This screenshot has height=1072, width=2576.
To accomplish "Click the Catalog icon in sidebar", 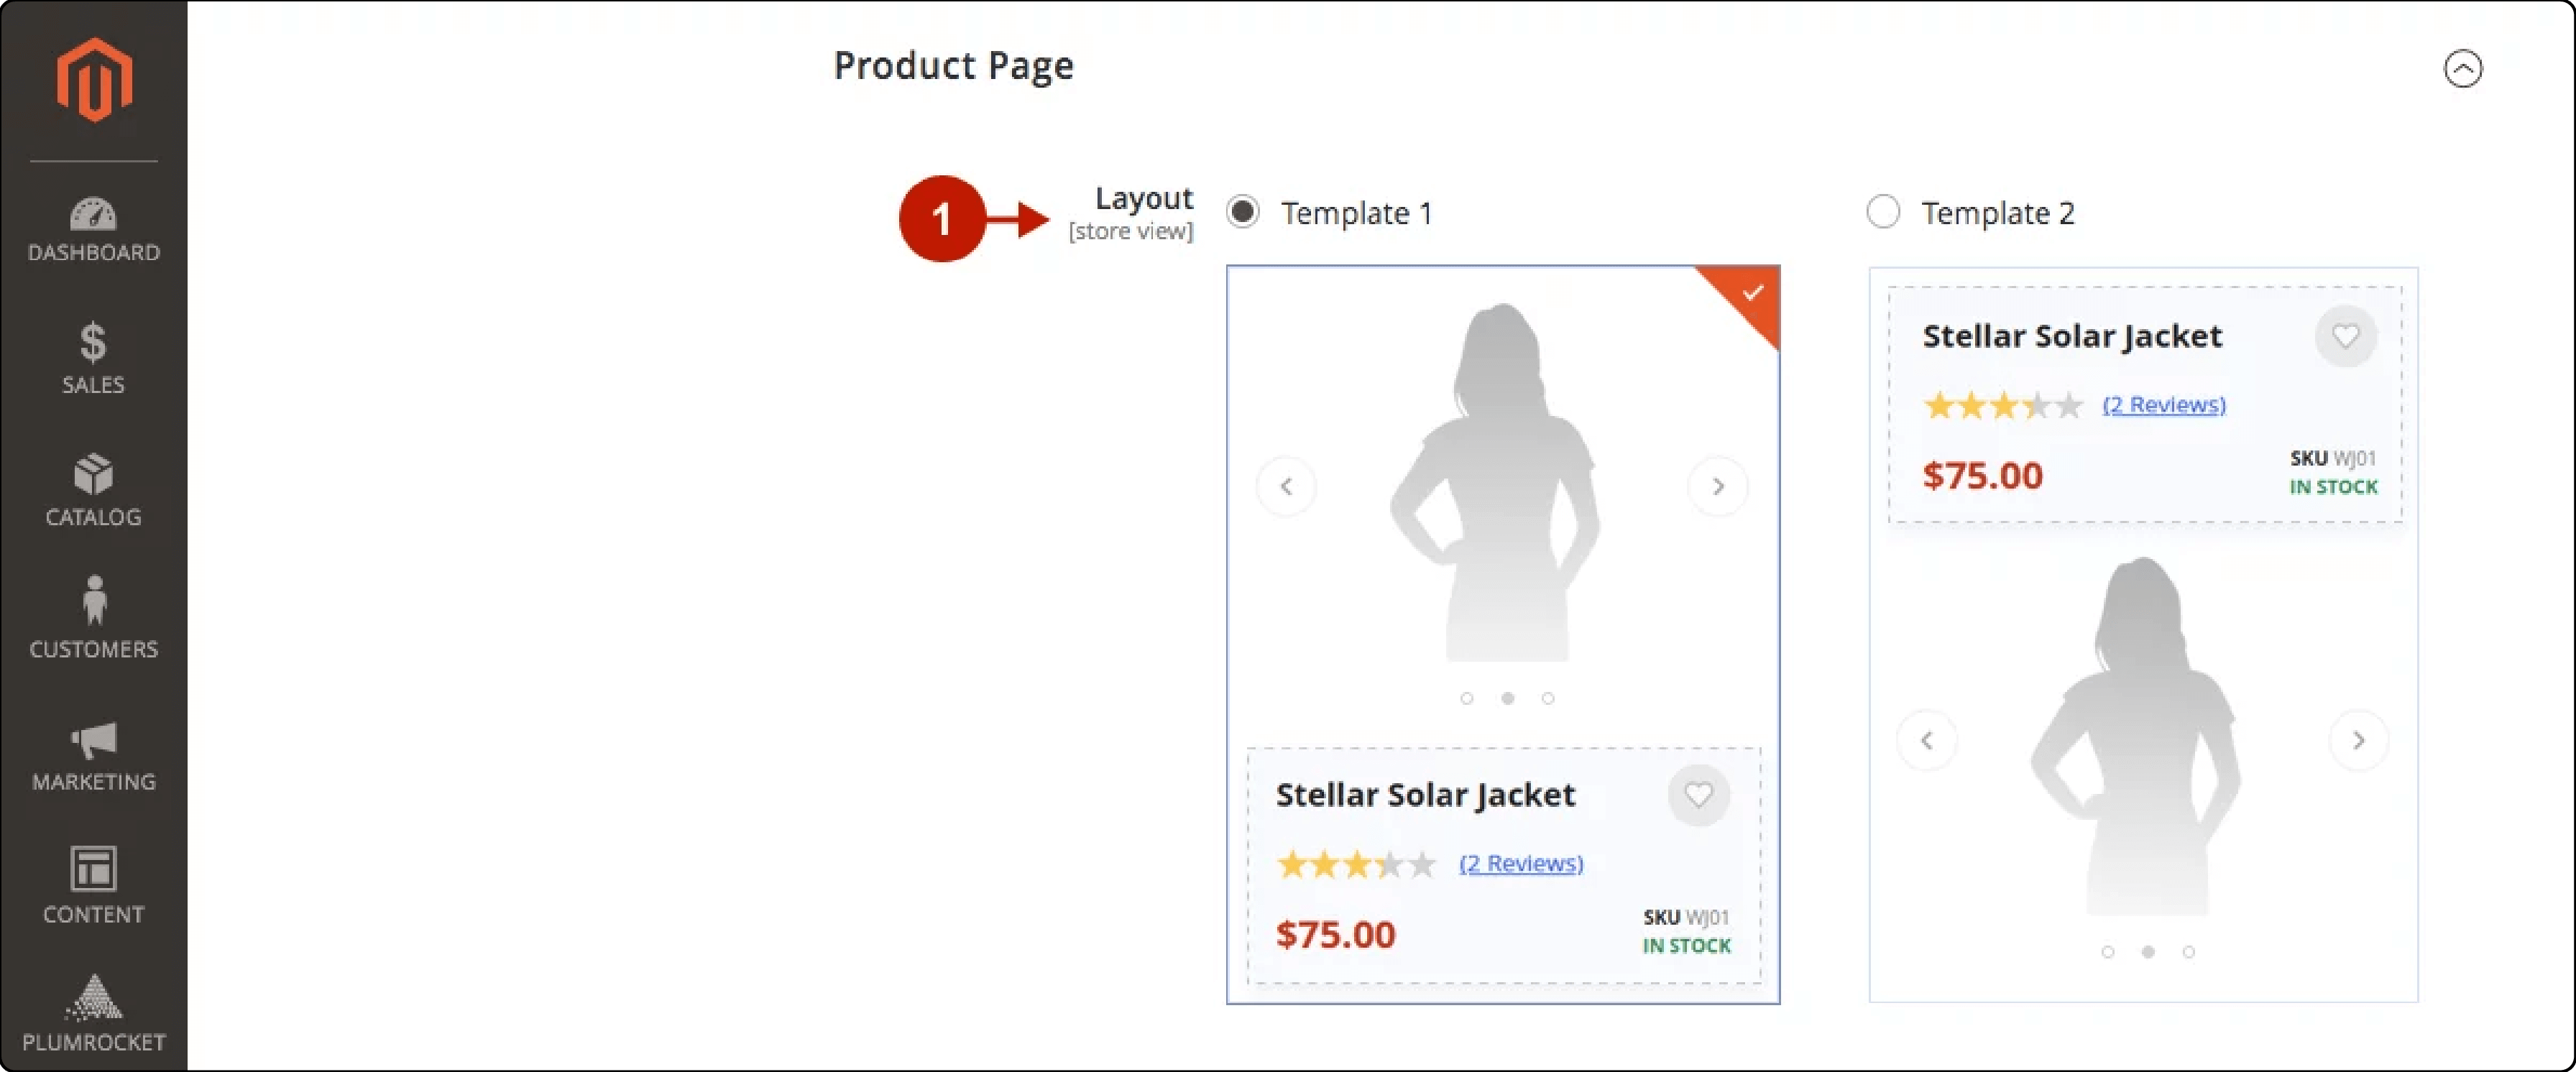I will 93,474.
